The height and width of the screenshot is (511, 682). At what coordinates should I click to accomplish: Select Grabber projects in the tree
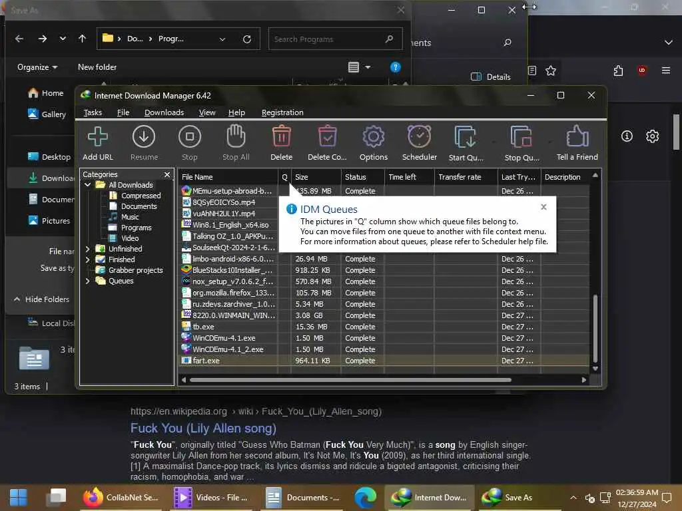[135, 270]
